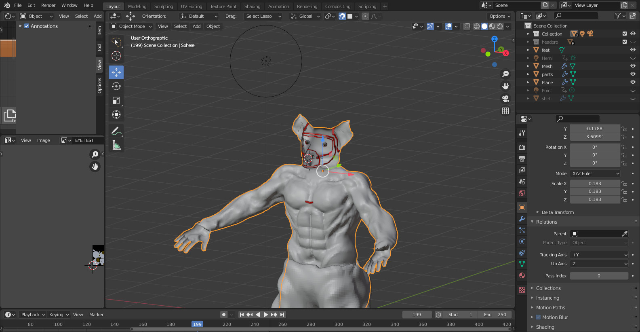Enable the Motion Blur checkbox
Screen dimensions: 640x332
point(538,317)
